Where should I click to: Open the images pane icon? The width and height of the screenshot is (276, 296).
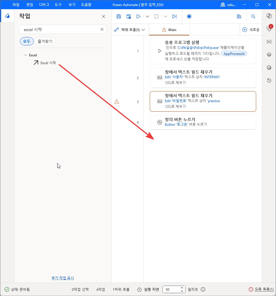(x=269, y=67)
